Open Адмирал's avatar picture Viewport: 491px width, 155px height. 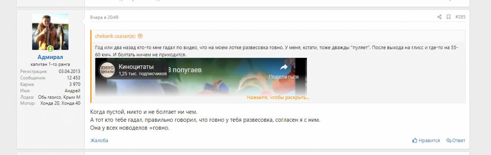click(50, 32)
